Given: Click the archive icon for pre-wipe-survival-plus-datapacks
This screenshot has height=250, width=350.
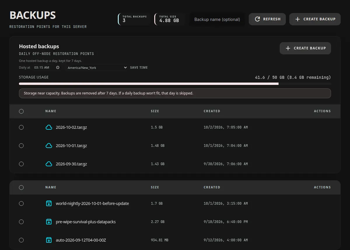Looking at the screenshot, I should (x=49, y=222).
